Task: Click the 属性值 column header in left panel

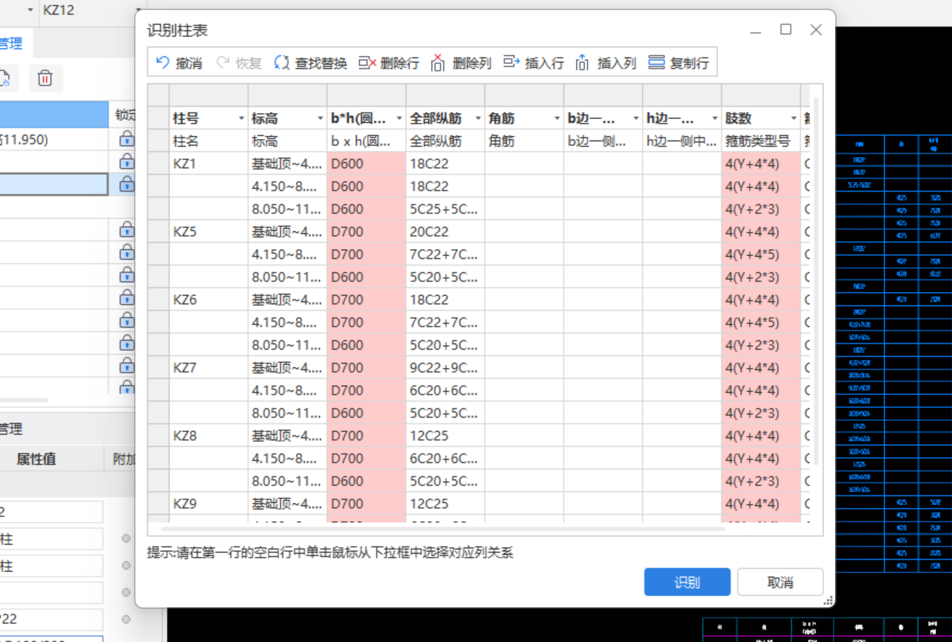Action: [x=36, y=459]
